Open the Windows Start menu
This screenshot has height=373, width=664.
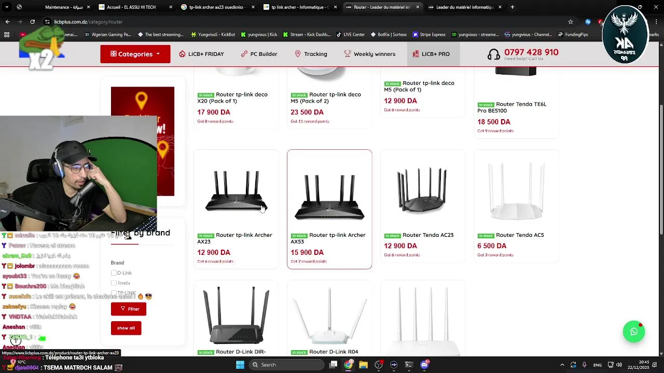tap(240, 365)
